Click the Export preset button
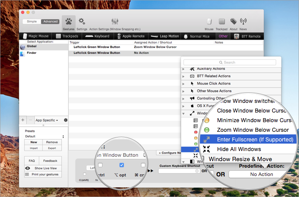 point(52,148)
